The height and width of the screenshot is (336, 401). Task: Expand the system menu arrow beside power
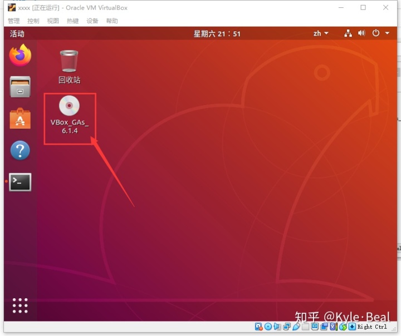(387, 33)
